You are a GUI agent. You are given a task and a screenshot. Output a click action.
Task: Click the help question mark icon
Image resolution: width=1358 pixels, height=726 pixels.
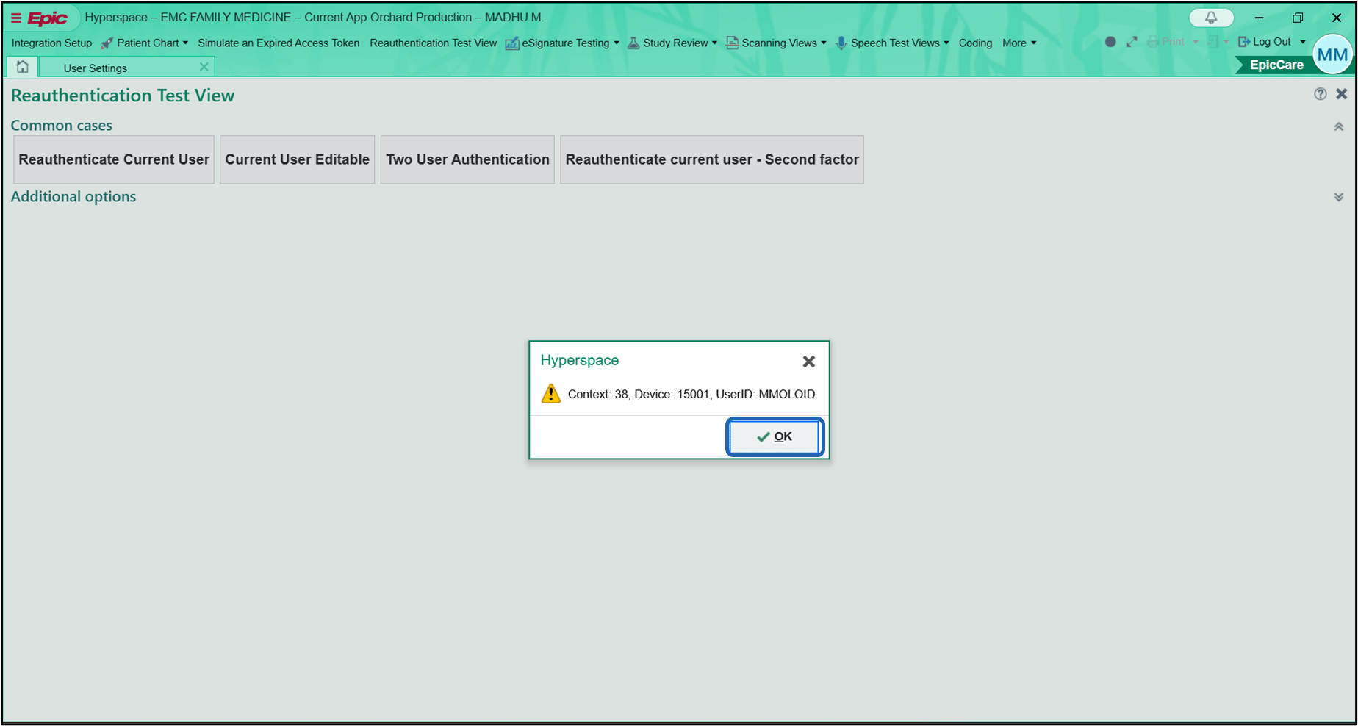pos(1321,94)
